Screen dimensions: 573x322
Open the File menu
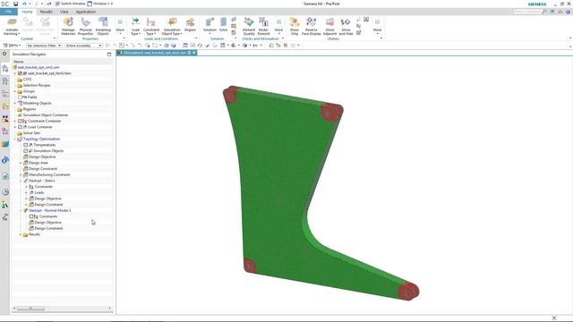tap(8, 12)
